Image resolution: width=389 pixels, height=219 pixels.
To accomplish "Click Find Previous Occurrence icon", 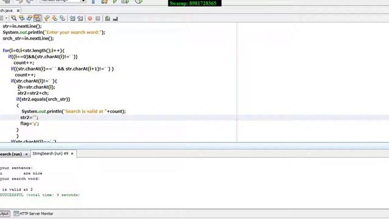I will [22, 18].
